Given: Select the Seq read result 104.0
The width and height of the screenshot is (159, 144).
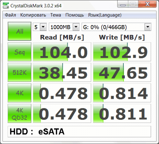Looking at the screenshot, I should (62, 52).
